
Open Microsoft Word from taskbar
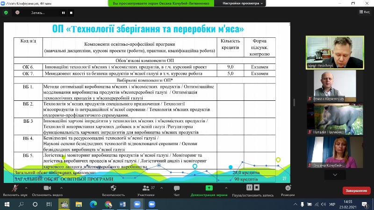click(x=122, y=204)
